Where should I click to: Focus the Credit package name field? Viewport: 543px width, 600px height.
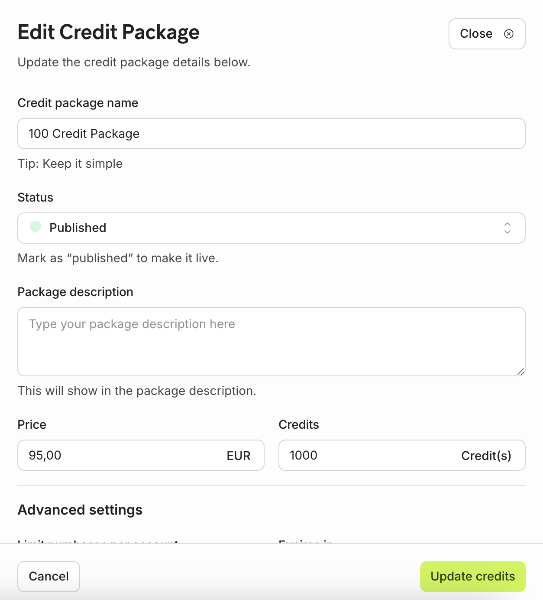click(x=271, y=134)
